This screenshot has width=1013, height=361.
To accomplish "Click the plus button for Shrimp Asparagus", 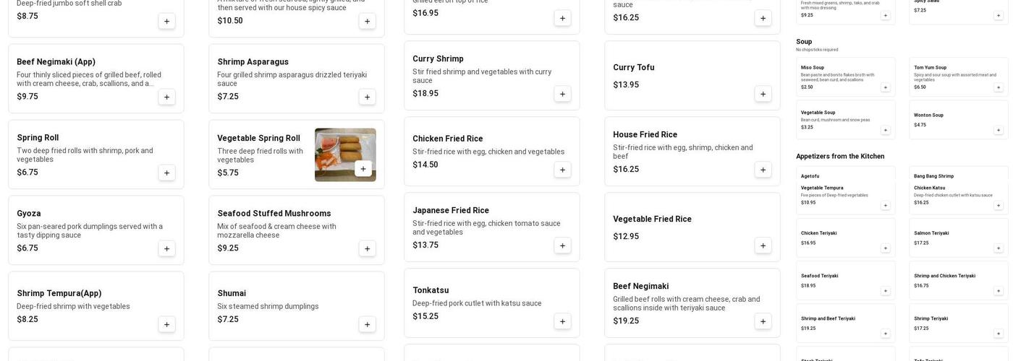I will (367, 97).
